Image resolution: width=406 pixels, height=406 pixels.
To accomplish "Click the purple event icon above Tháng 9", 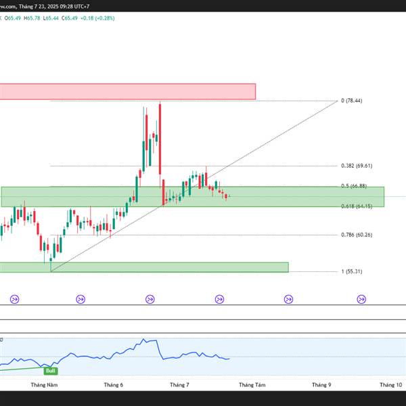I will 288,299.
